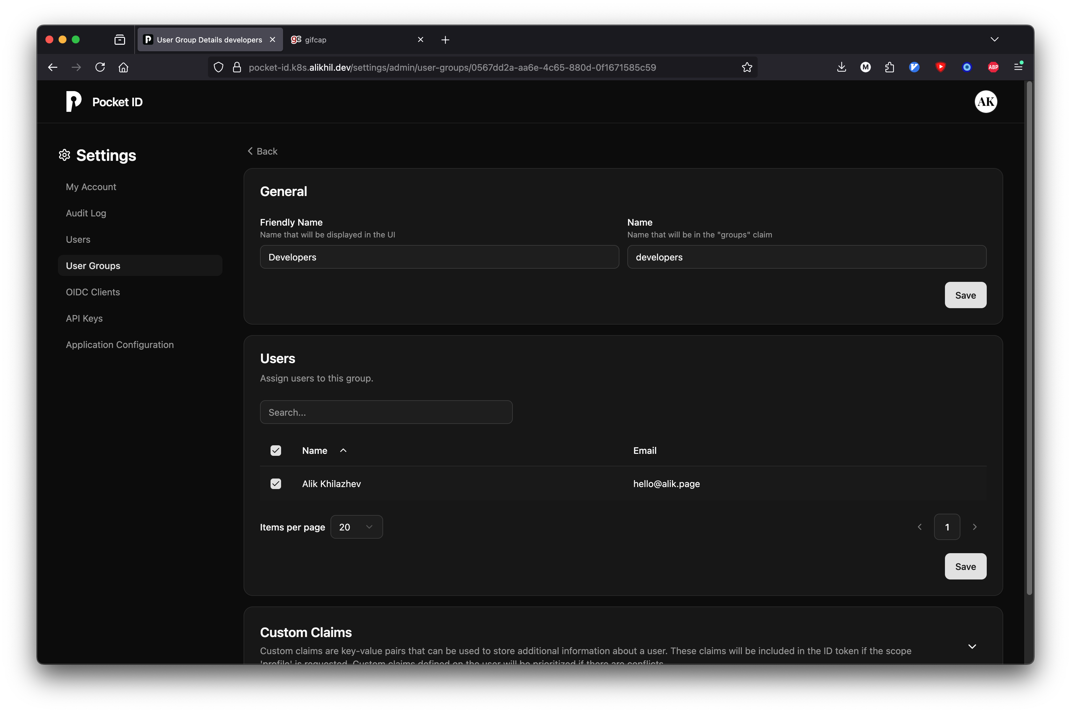Go to the next users page
Image resolution: width=1071 pixels, height=713 pixels.
pos(974,527)
